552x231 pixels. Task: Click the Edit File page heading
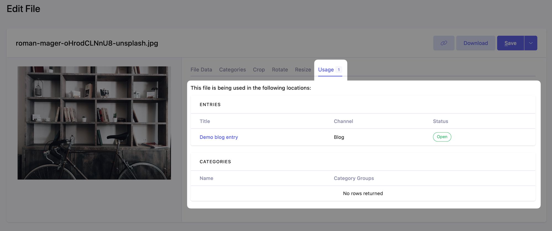(x=23, y=9)
